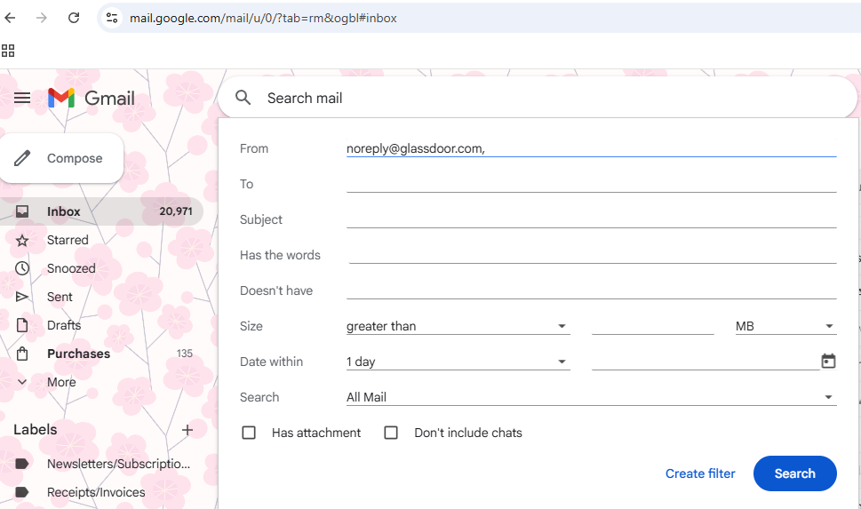Click the Gmail logo
Viewport: 861px width, 509px height.
tap(92, 99)
